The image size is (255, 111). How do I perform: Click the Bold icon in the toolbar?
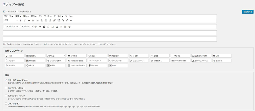point(21,20)
